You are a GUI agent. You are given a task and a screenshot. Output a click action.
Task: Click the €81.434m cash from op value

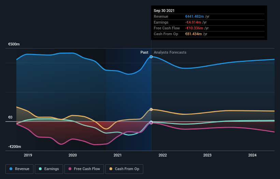[193, 34]
